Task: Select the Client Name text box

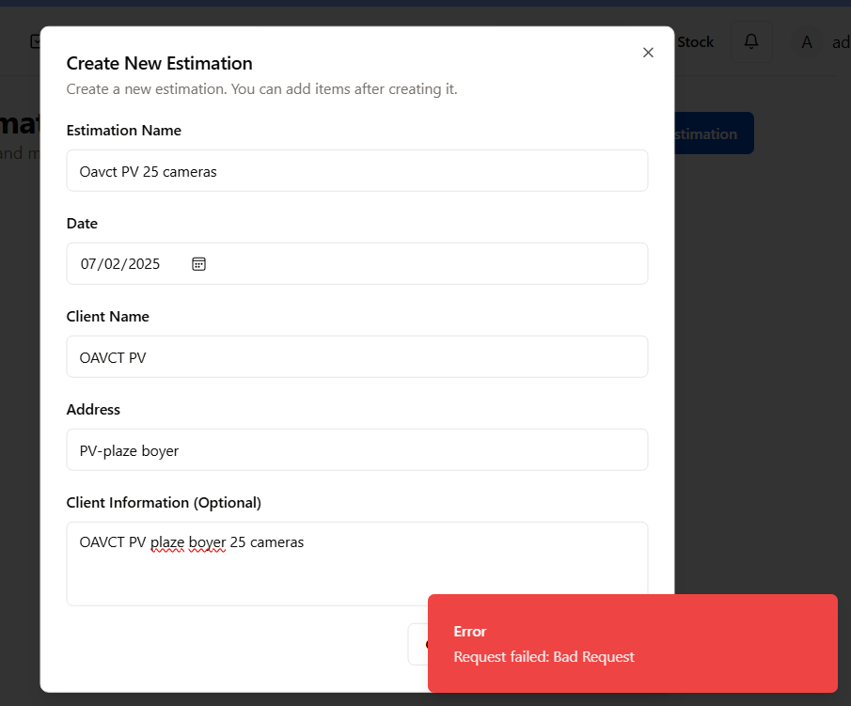Action: (x=356, y=357)
